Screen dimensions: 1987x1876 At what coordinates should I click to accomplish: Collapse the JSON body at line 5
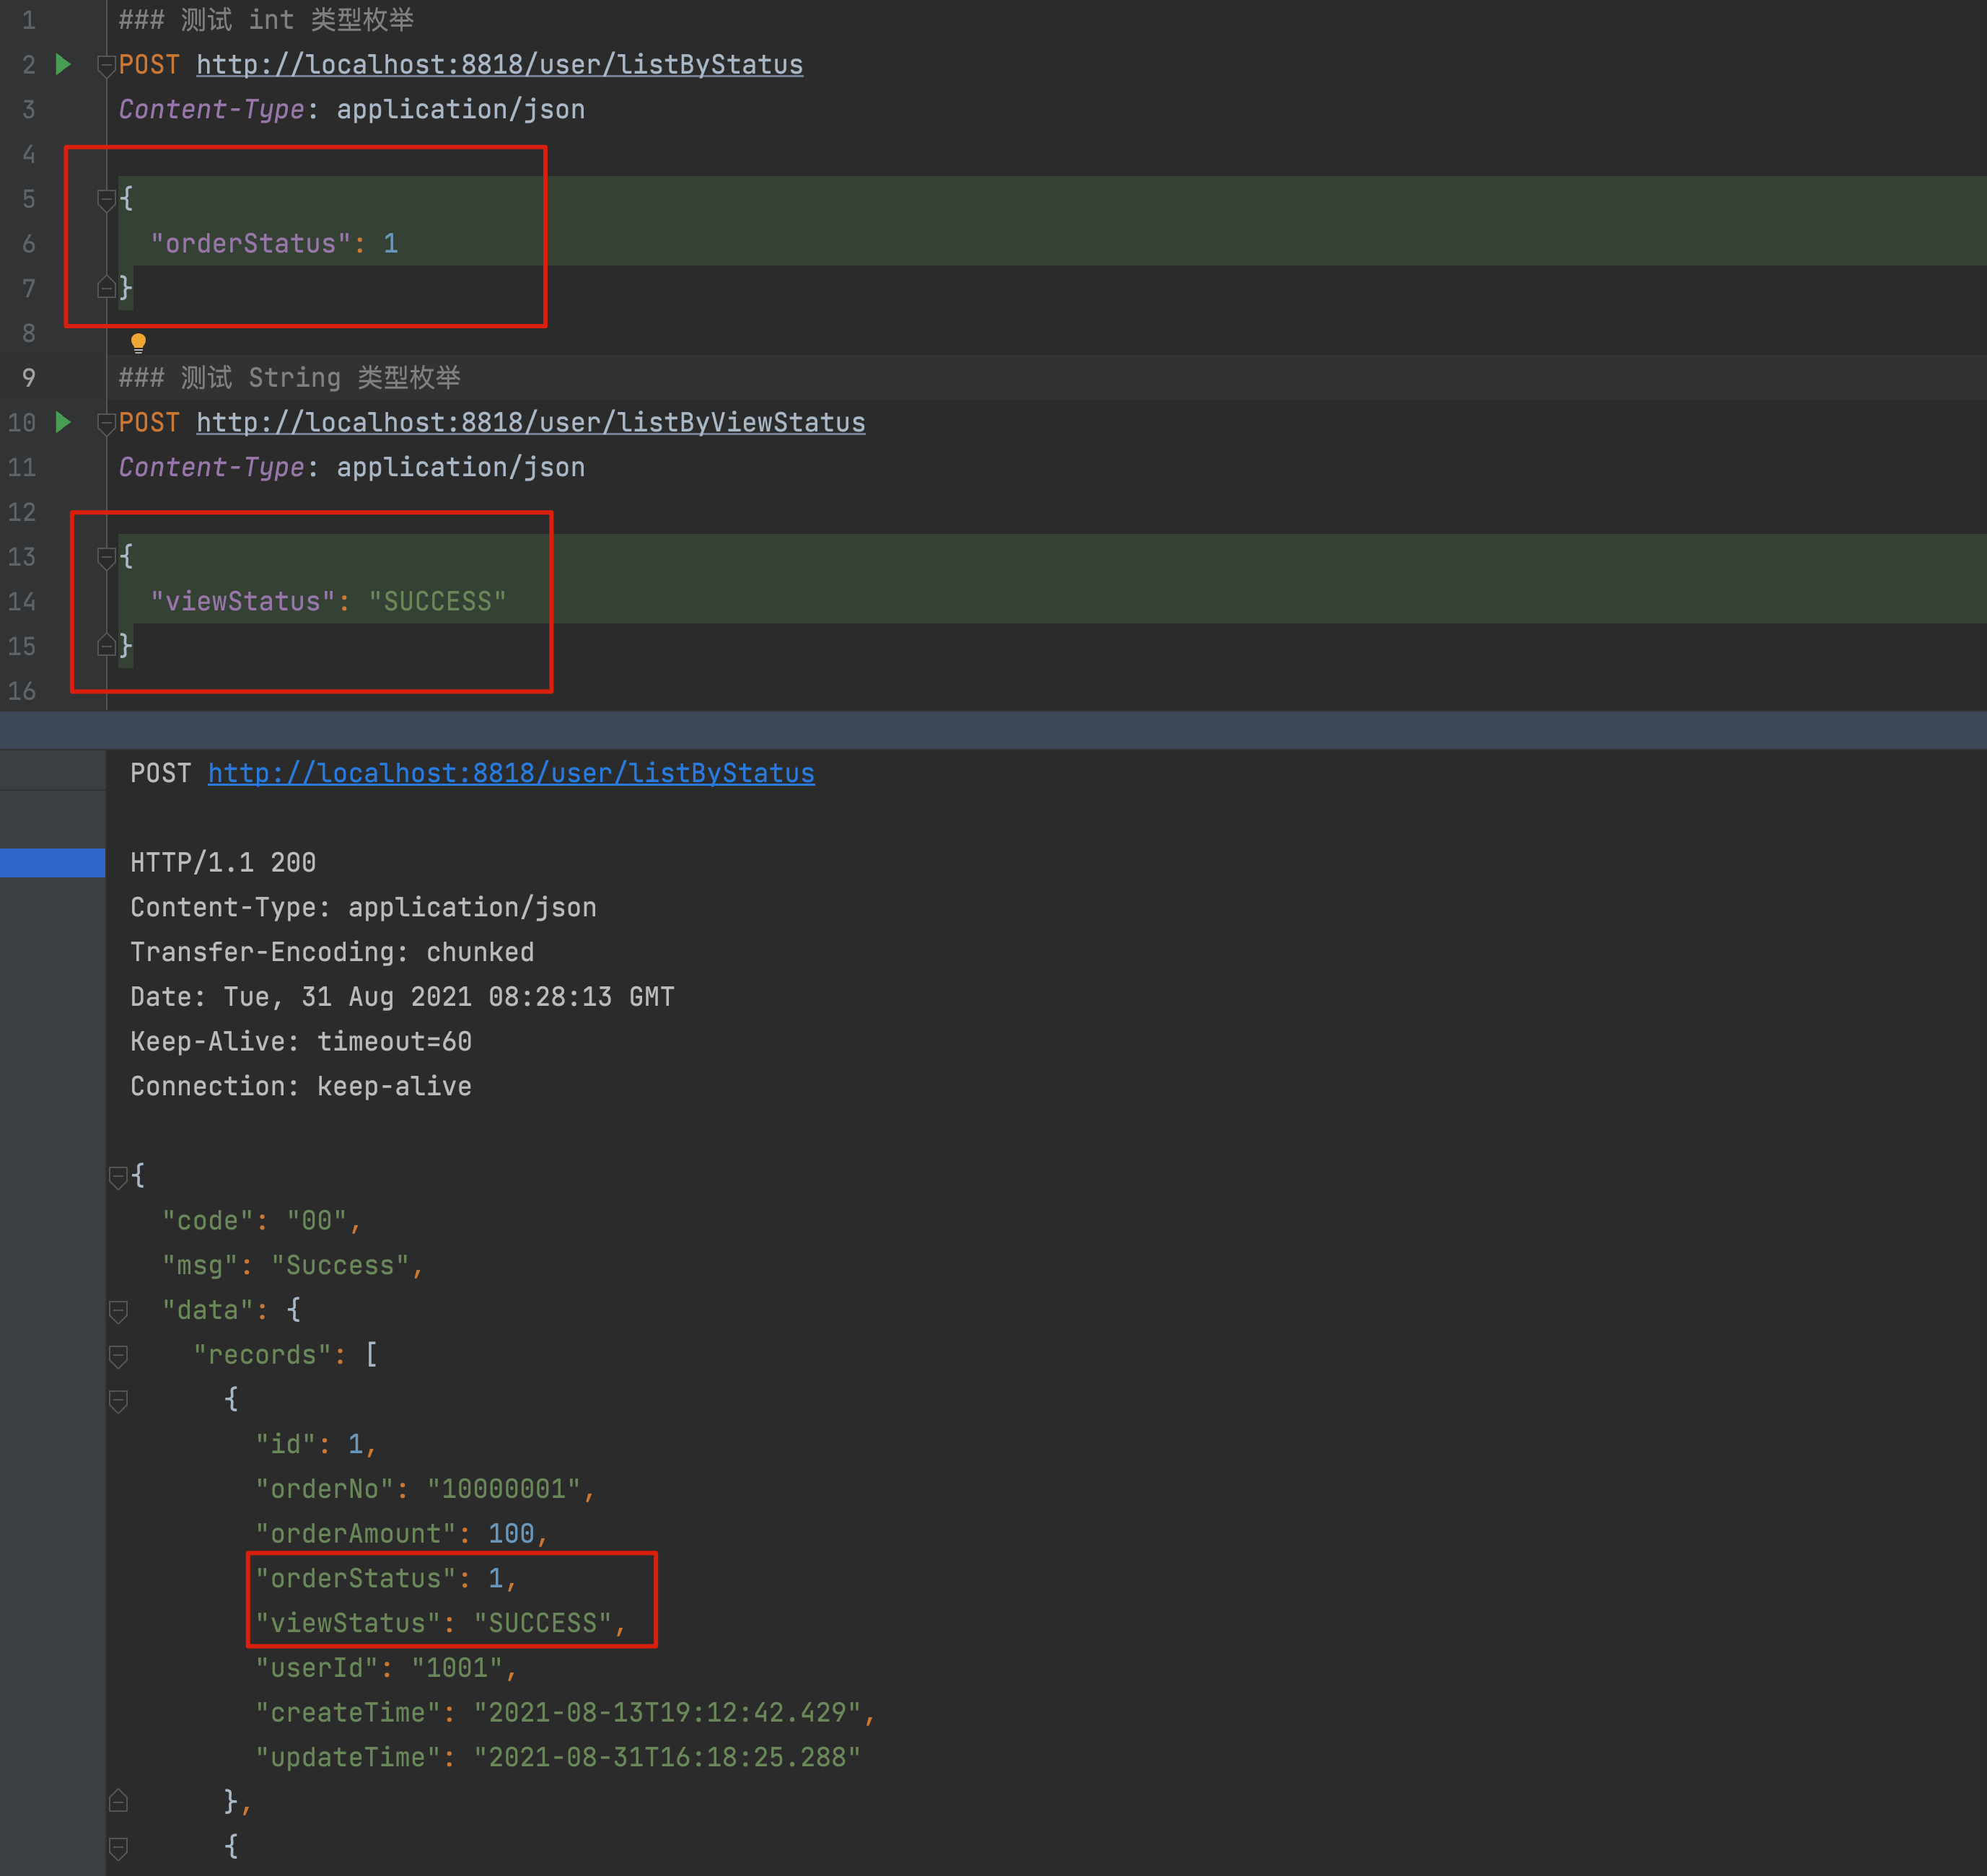tap(106, 200)
